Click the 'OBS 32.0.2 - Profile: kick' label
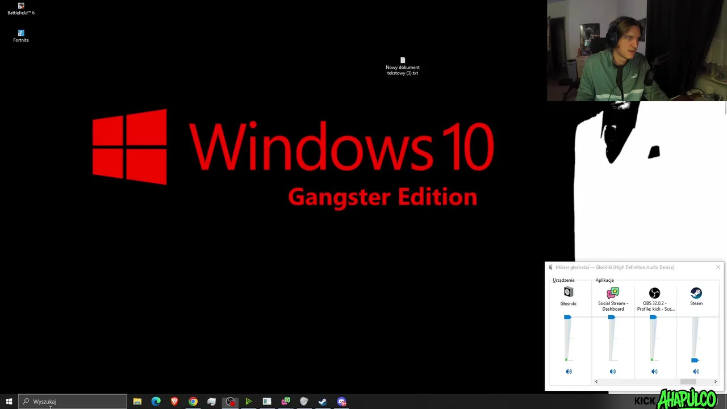Image resolution: width=727 pixels, height=409 pixels. [655, 306]
